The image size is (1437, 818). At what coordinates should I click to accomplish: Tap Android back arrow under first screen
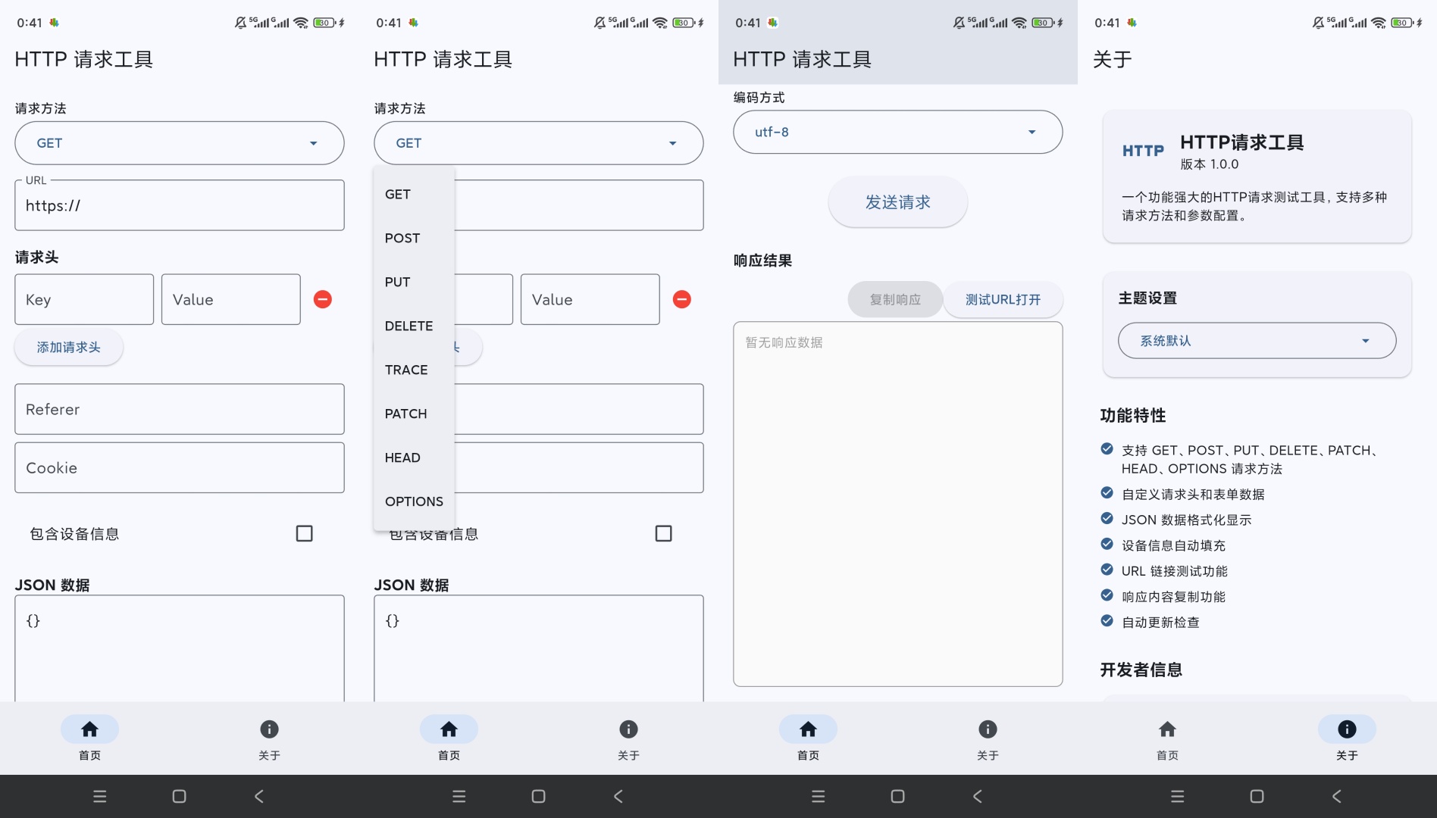pos(259,796)
